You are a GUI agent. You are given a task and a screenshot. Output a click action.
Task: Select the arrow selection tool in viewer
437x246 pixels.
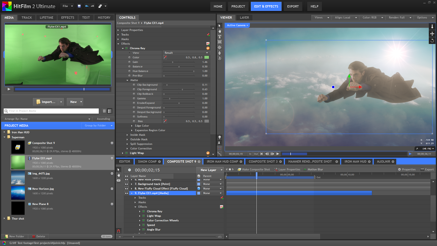pos(219,26)
